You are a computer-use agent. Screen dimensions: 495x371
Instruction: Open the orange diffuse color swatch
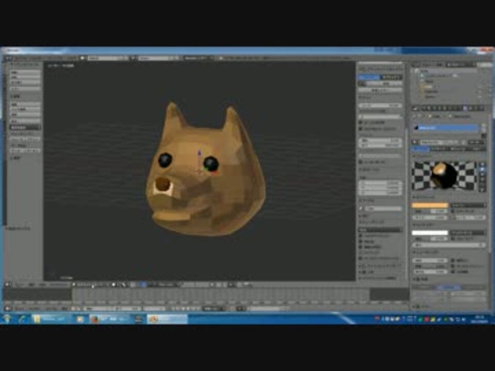pyautogui.click(x=430, y=205)
